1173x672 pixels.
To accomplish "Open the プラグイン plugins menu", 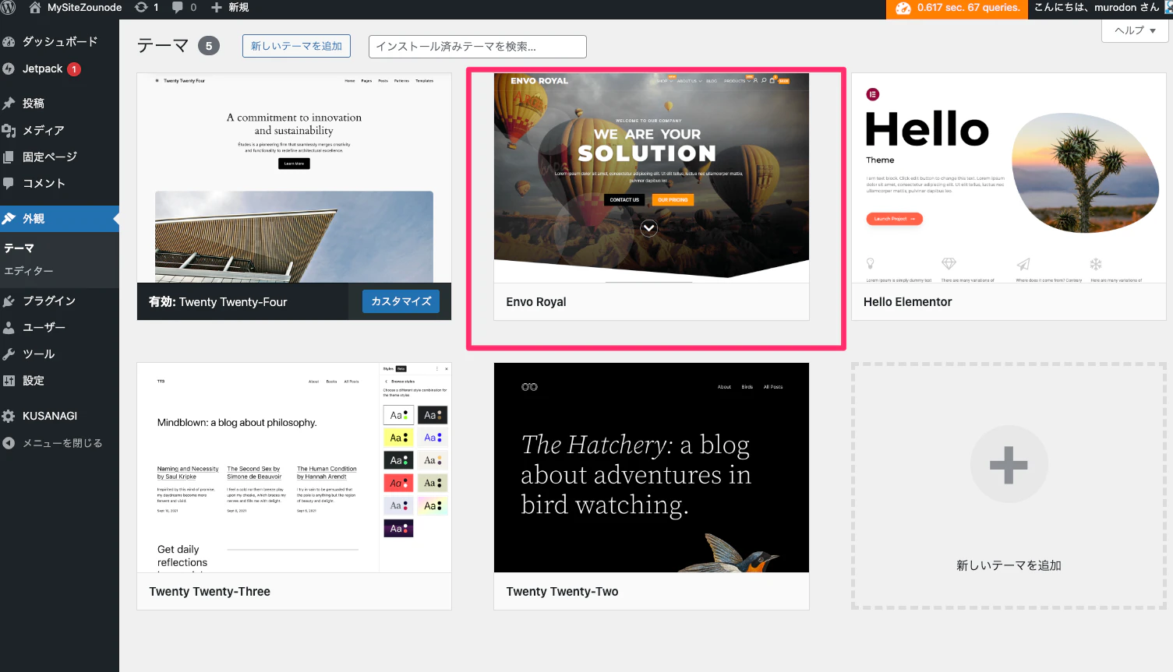I will click(x=59, y=301).
